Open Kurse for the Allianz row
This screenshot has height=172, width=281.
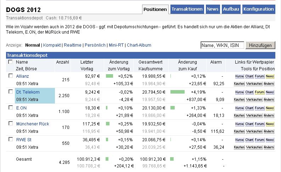pos(239,76)
